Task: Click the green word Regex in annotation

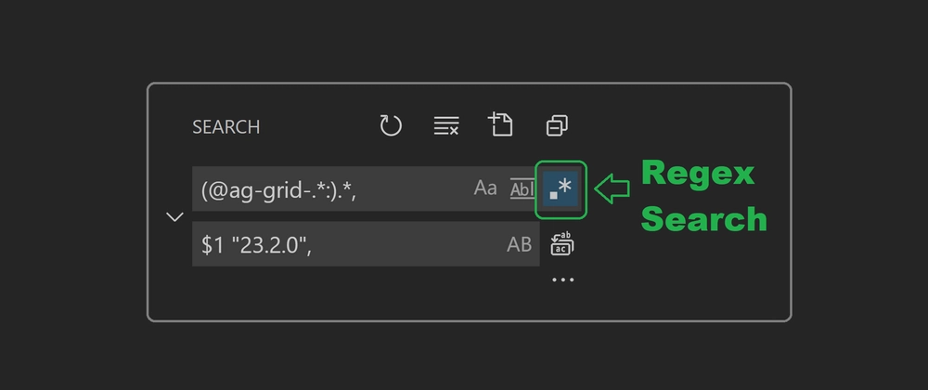Action: pyautogui.click(x=699, y=175)
